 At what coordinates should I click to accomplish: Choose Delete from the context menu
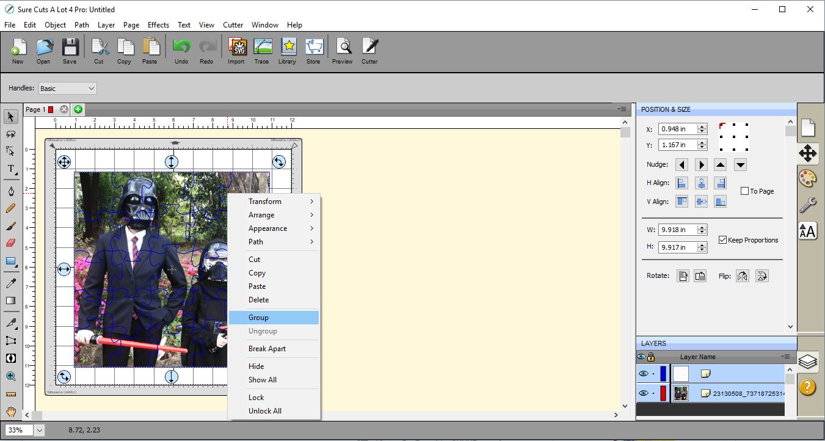point(274,300)
